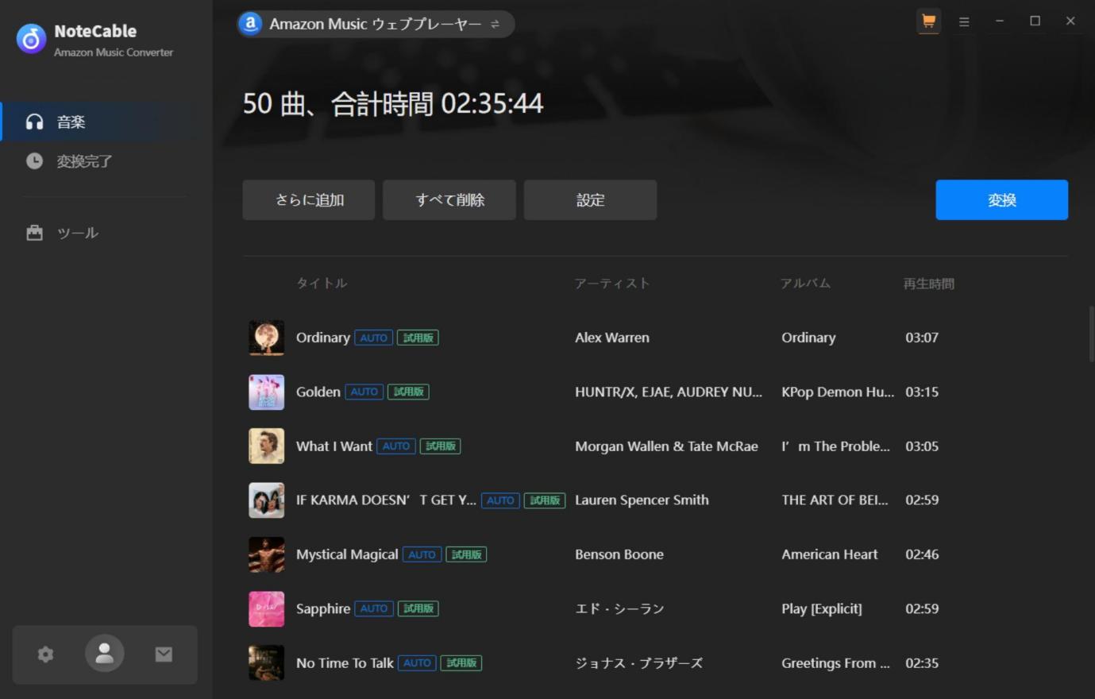Click the 試用版 badge on Golden row

pos(408,392)
